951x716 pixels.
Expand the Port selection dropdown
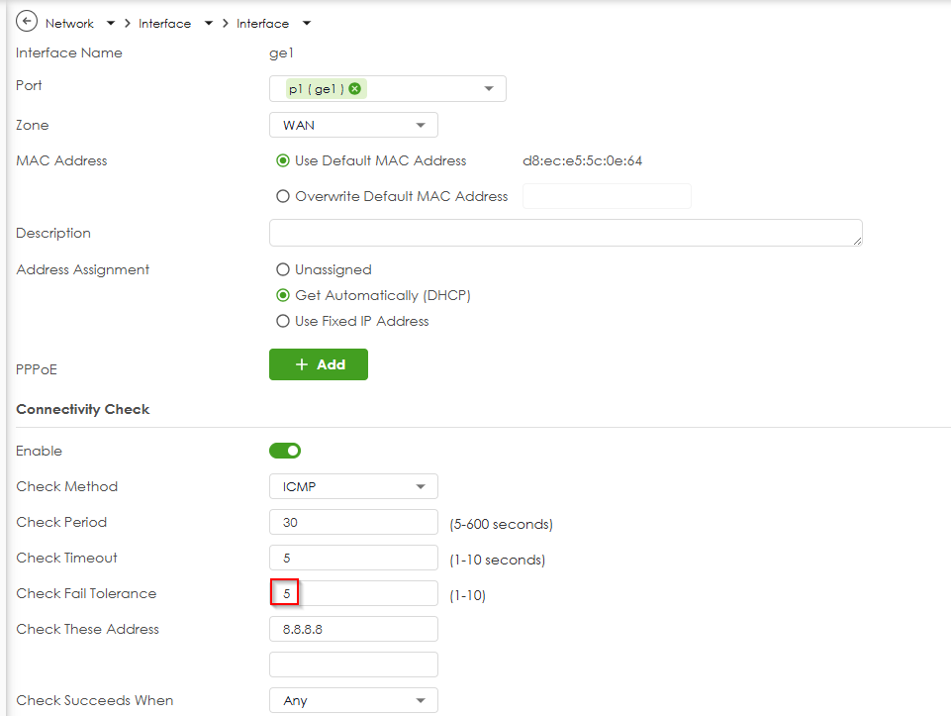489,88
